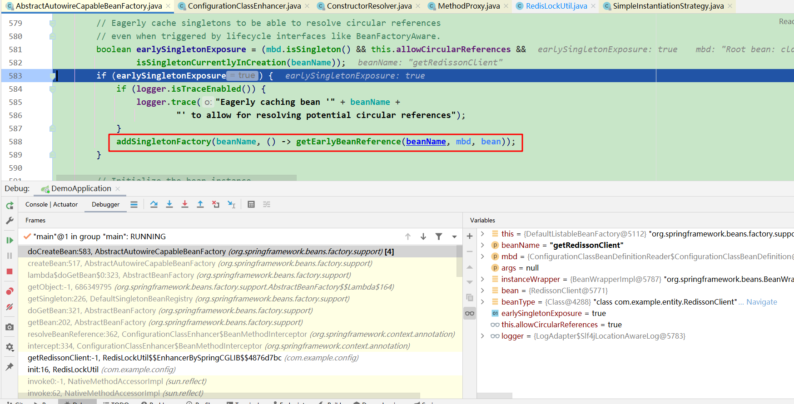Switch to MethodProxy.java tab
The height and width of the screenshot is (404, 794).
tap(469, 6)
